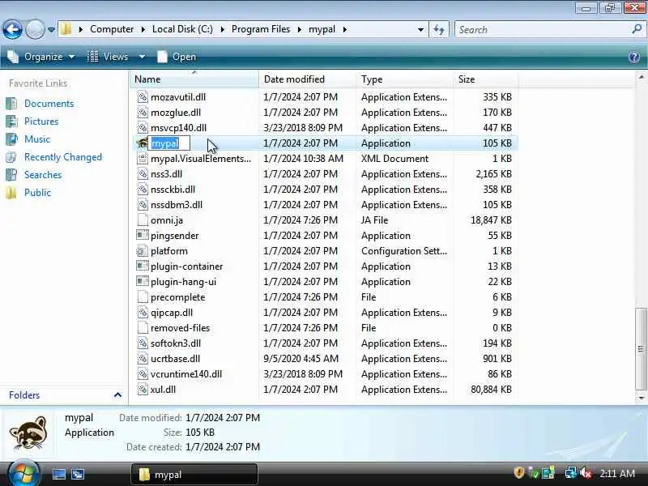Select plugin-hang-ui application icon
This screenshot has width=648, height=486.
(x=143, y=281)
